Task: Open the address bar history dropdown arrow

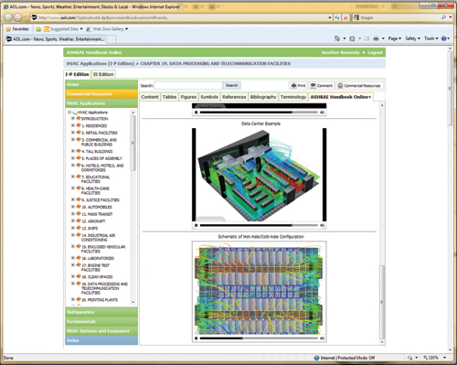Action: [330, 17]
